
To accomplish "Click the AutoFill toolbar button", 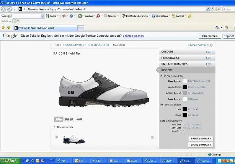I will 178,16.
